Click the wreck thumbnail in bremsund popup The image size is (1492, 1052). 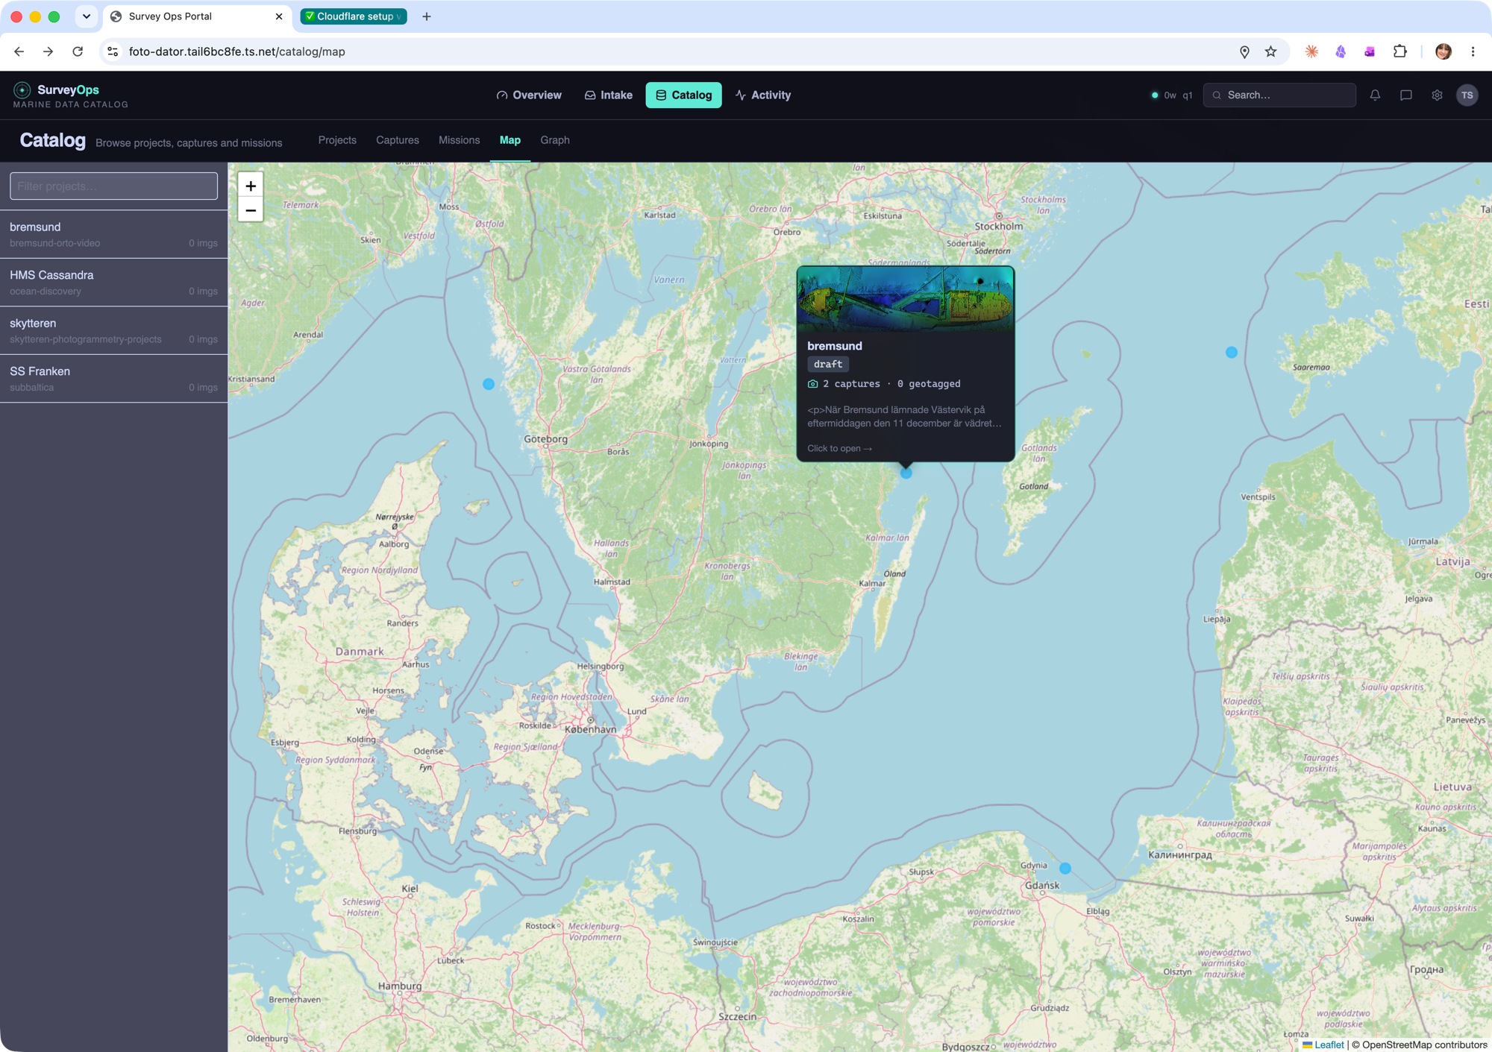click(x=906, y=299)
